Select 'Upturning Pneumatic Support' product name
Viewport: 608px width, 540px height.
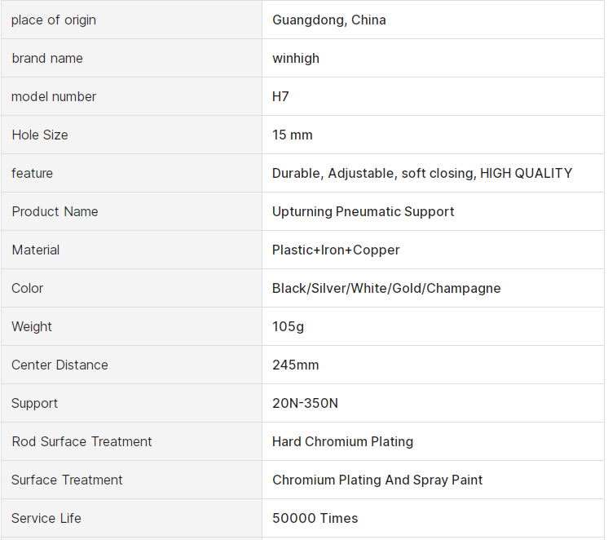tap(363, 211)
